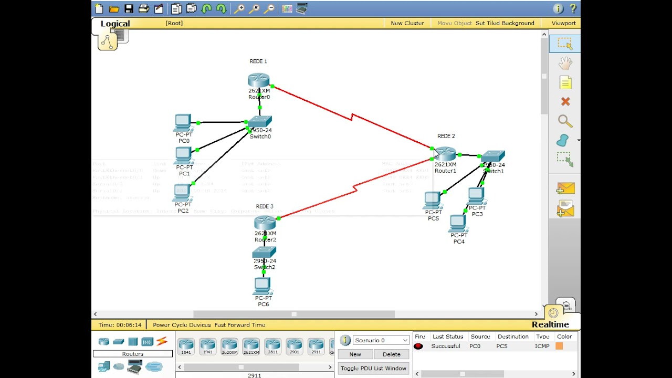Pick the 2621XM router model
This screenshot has width=672, height=378.
[251, 346]
